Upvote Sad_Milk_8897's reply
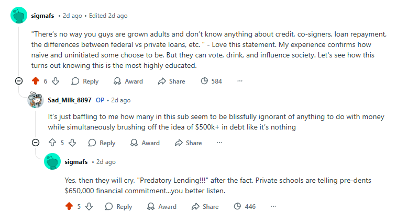Screen dimensions: 419x212 click(52, 143)
